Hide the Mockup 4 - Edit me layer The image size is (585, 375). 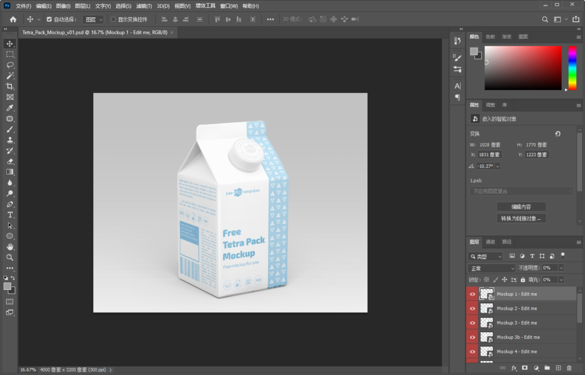472,352
